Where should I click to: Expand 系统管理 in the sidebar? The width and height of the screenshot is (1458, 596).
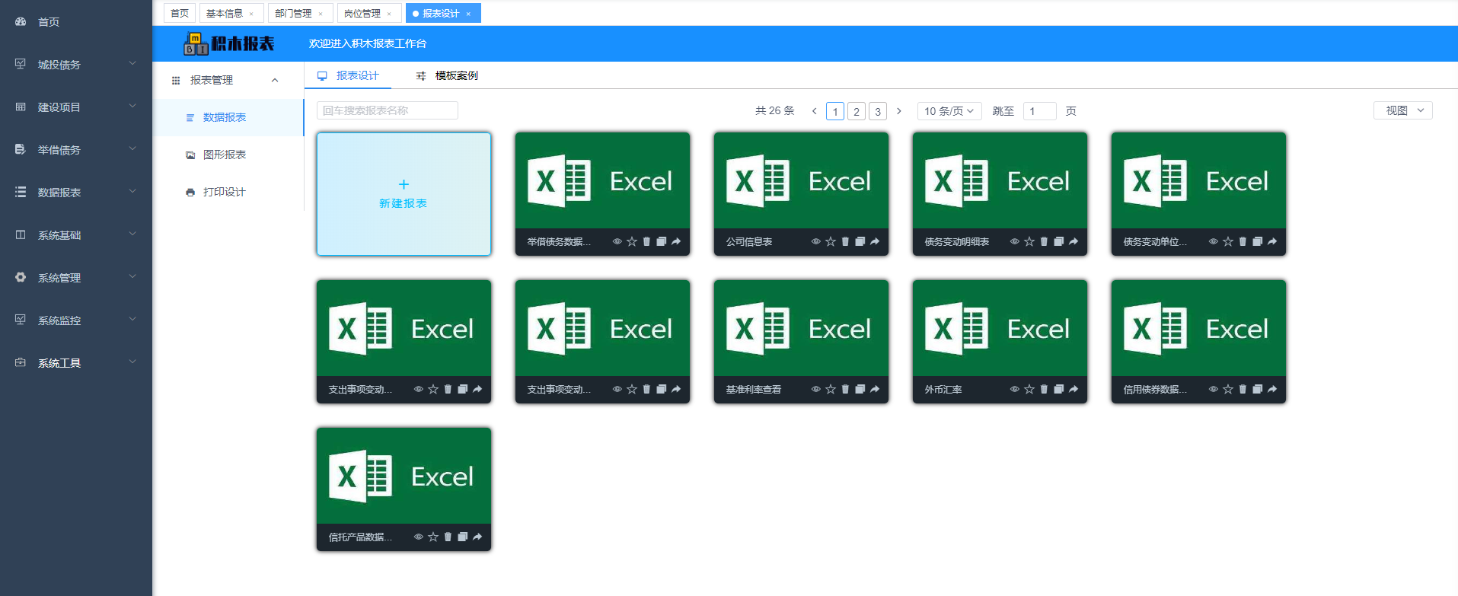click(76, 278)
